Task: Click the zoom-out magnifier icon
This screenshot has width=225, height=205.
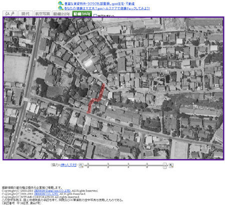Action: pyautogui.click(x=81, y=166)
